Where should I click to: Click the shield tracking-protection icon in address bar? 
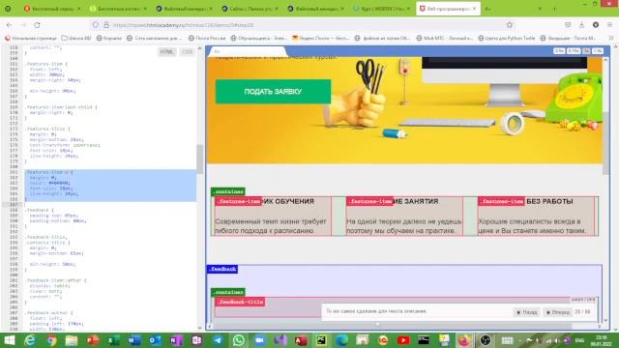pyautogui.click(x=96, y=25)
